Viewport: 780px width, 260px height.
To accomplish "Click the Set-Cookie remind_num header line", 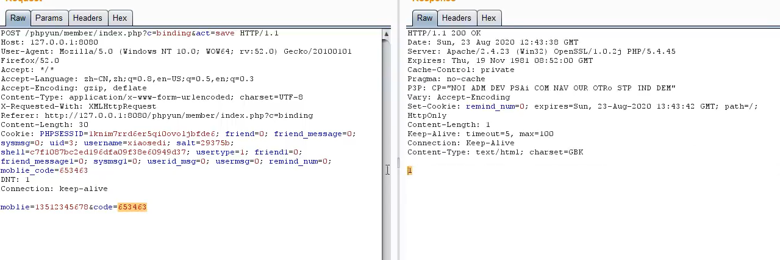I will (583, 106).
